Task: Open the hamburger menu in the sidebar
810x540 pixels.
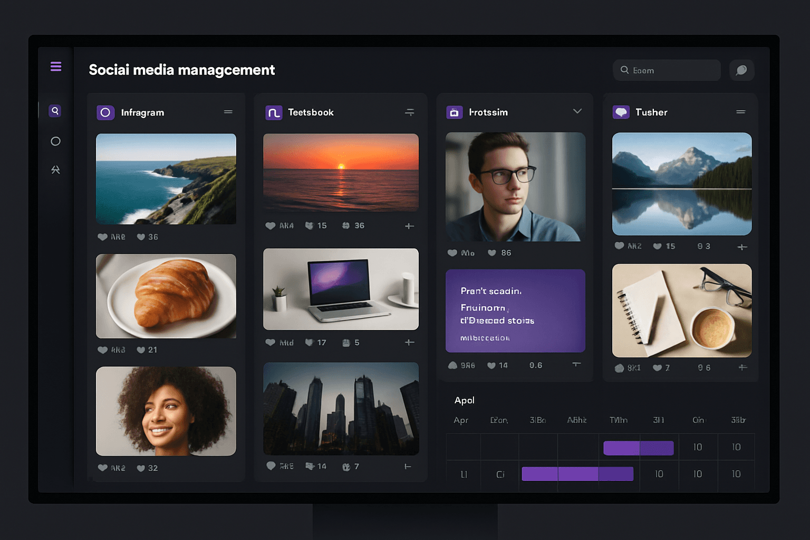Action: (55, 66)
